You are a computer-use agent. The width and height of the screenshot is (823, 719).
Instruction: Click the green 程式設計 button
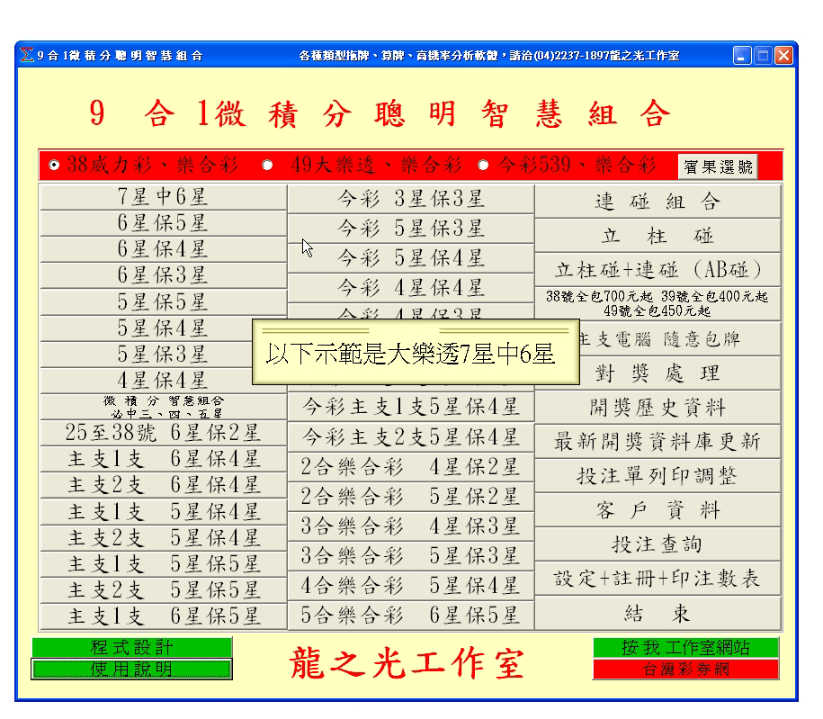point(131,648)
